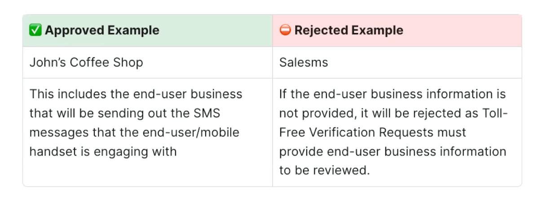
Task: Click 'This includes the end-user business' line
Action: click(136, 94)
